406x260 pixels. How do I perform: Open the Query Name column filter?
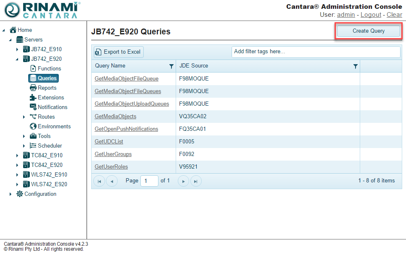[171, 66]
